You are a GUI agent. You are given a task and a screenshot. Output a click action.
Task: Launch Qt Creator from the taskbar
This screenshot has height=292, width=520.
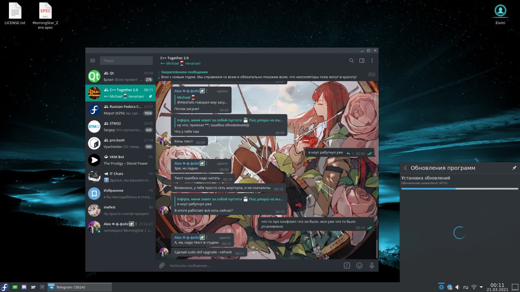[x=15, y=287]
